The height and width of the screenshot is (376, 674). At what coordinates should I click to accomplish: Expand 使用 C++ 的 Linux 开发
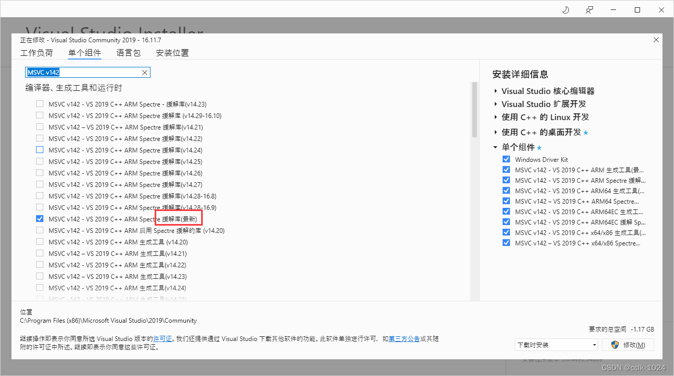tap(495, 117)
